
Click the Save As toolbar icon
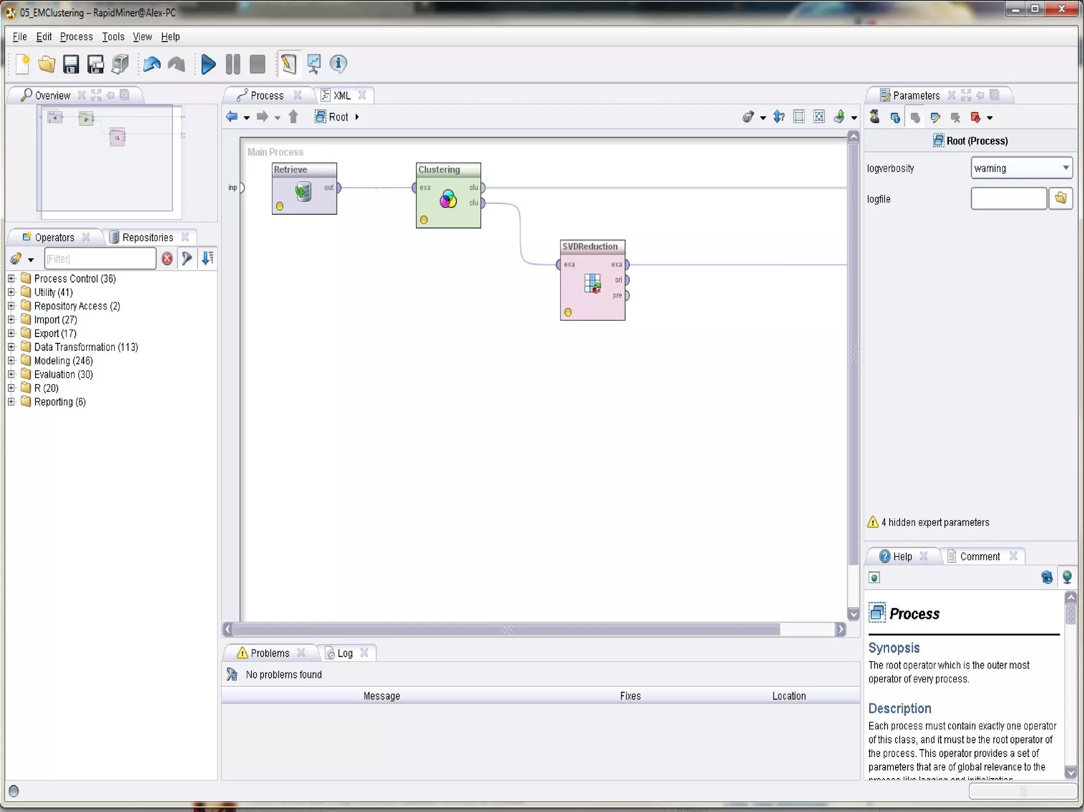pos(95,64)
